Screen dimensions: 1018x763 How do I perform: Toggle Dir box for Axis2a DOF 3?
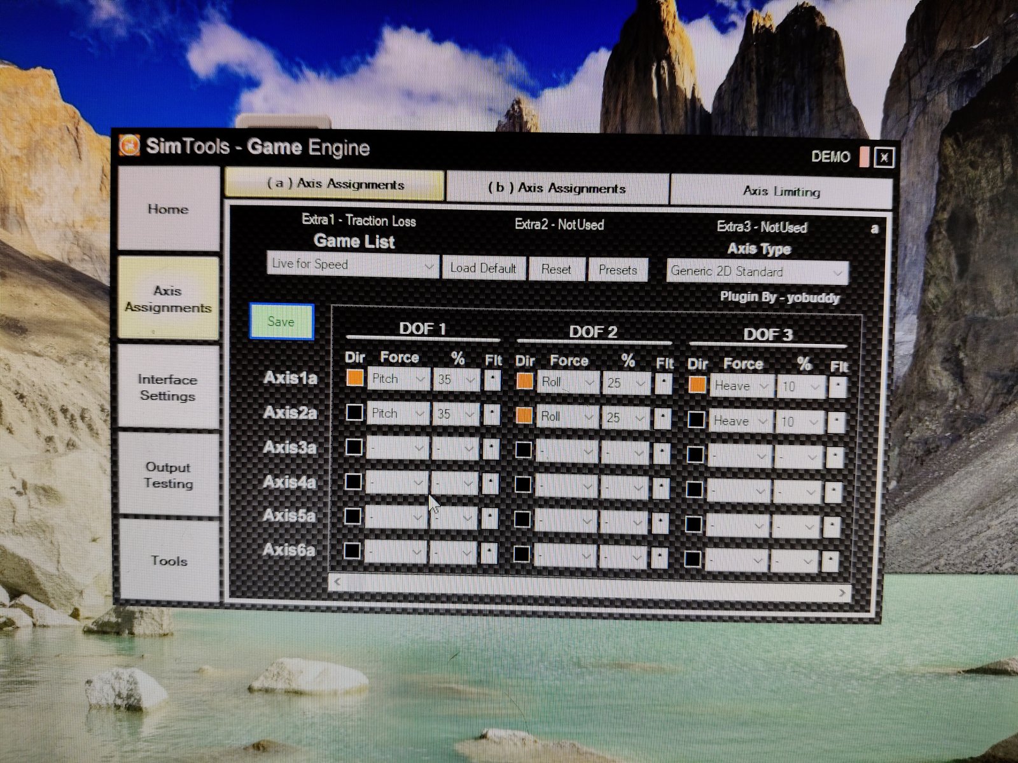click(697, 420)
